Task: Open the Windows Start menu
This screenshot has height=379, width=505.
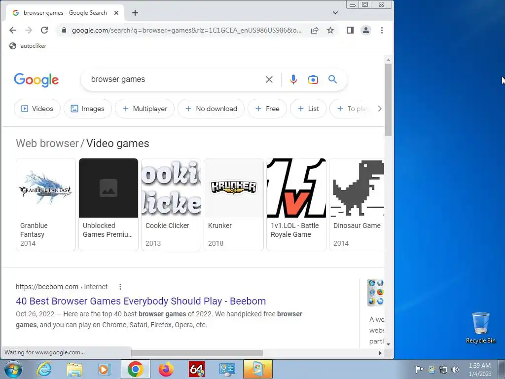Action: (13, 369)
